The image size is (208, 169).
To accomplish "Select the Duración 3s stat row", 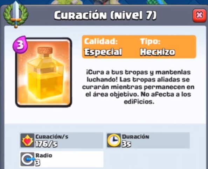I will click(148, 140).
